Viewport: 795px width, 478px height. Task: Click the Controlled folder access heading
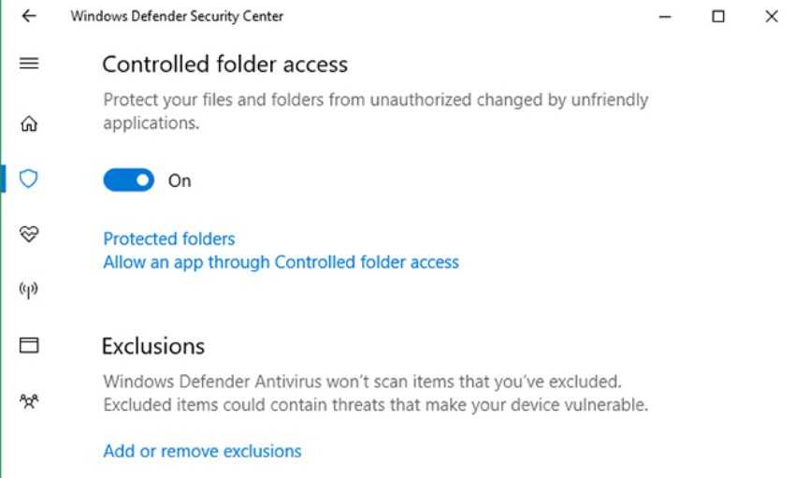pyautogui.click(x=224, y=65)
